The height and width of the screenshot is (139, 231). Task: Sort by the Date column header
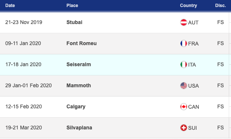[10, 6]
